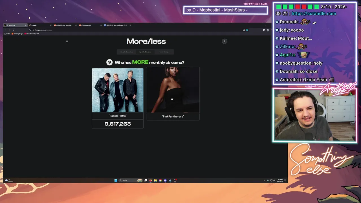Close the Scrandle tab
Screen dimensions: 361x203
click(51, 25)
